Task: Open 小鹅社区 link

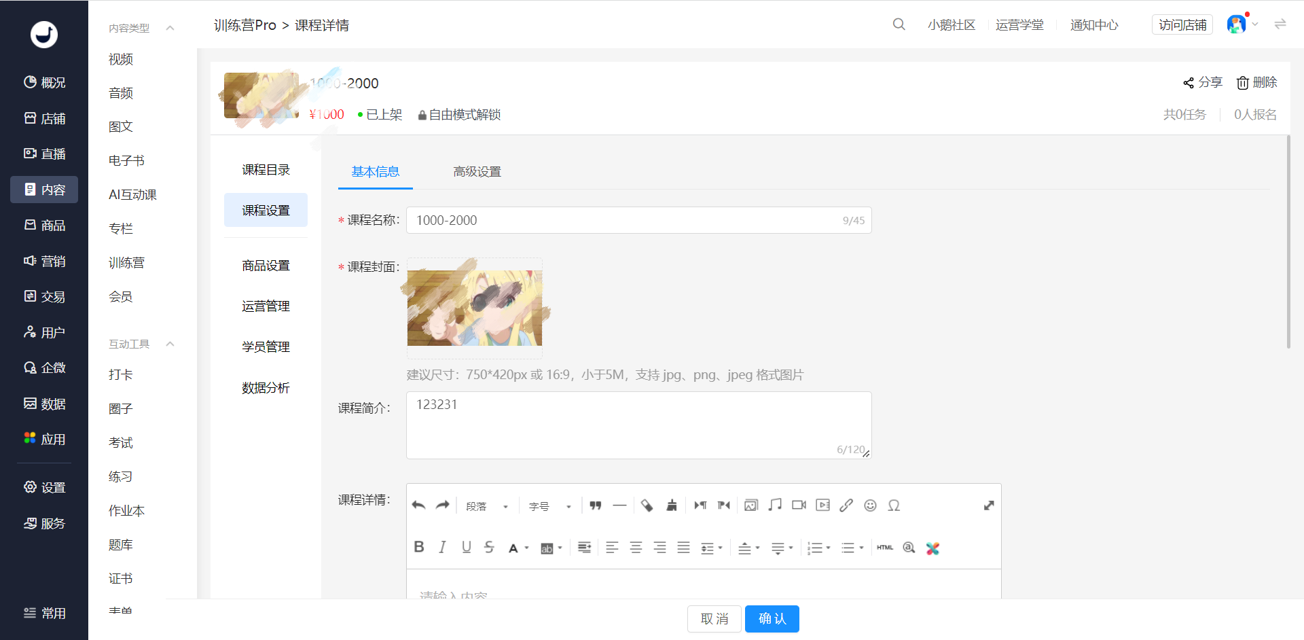Action: pos(952,25)
